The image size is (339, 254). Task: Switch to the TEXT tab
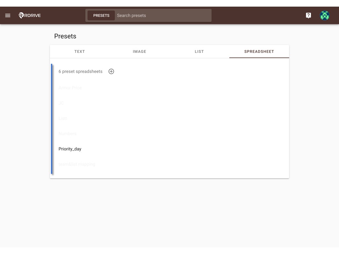click(x=79, y=52)
